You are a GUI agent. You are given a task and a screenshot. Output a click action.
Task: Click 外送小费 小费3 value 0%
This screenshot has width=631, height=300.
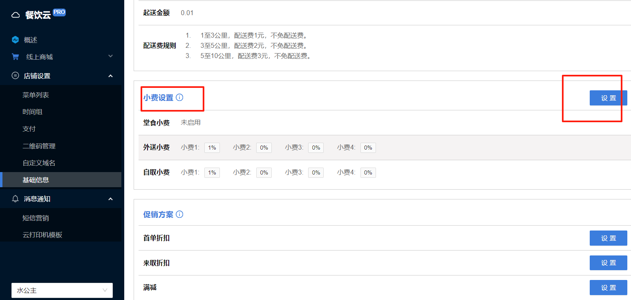316,148
